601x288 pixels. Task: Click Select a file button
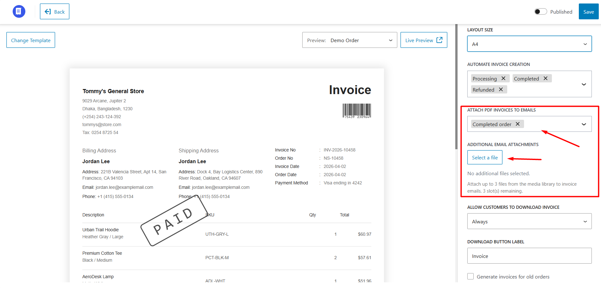point(485,157)
